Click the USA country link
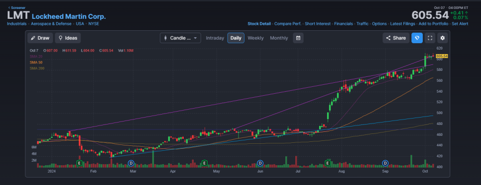The height and width of the screenshot is (185, 481). (80, 23)
